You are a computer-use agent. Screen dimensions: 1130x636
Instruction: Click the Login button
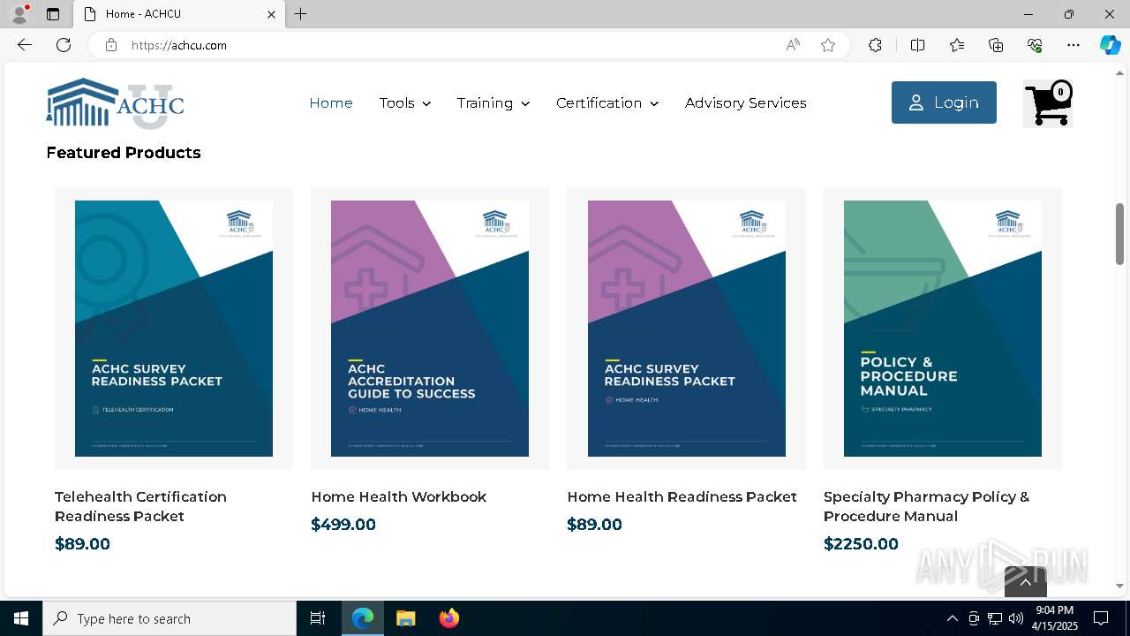click(944, 102)
